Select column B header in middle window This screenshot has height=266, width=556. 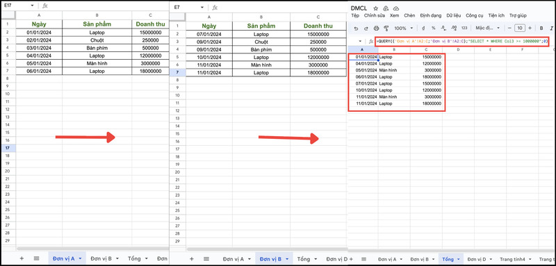pos(261,17)
